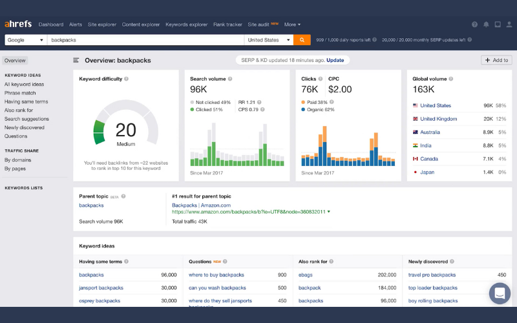The width and height of the screenshot is (517, 323).
Task: Open traffic share By domains
Action: [x=18, y=160]
